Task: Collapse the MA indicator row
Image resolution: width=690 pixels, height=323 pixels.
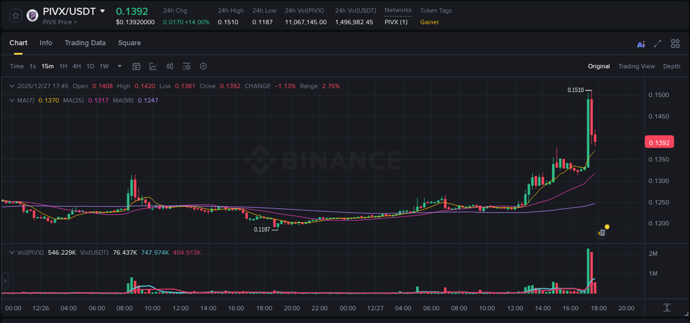Action: 11,100
